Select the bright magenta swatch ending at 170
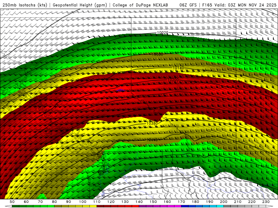Image resolution: width=278 pixels, height=208 pixels. (178, 206)
